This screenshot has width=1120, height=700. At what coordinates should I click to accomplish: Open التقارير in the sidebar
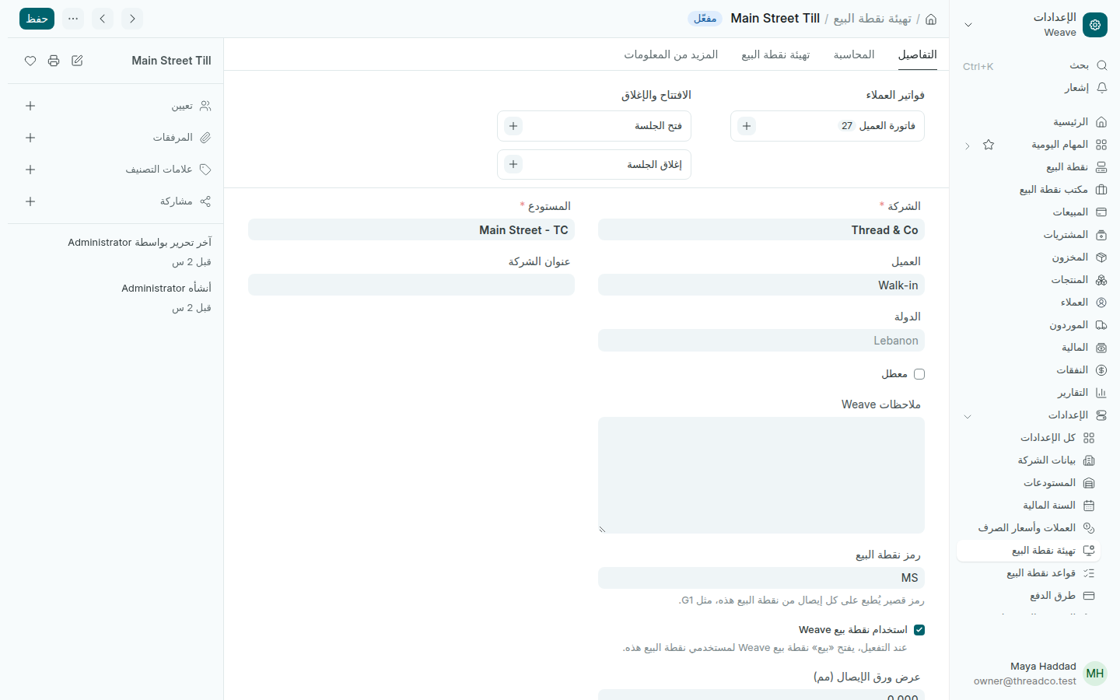(1033, 393)
